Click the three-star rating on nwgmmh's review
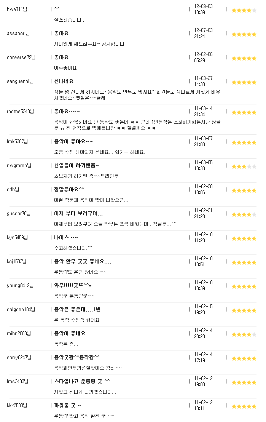Image resolution: width=266 pixels, height=422 pixels. [x=244, y=166]
